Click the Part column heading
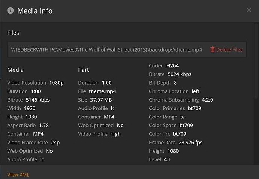 pos(83,70)
